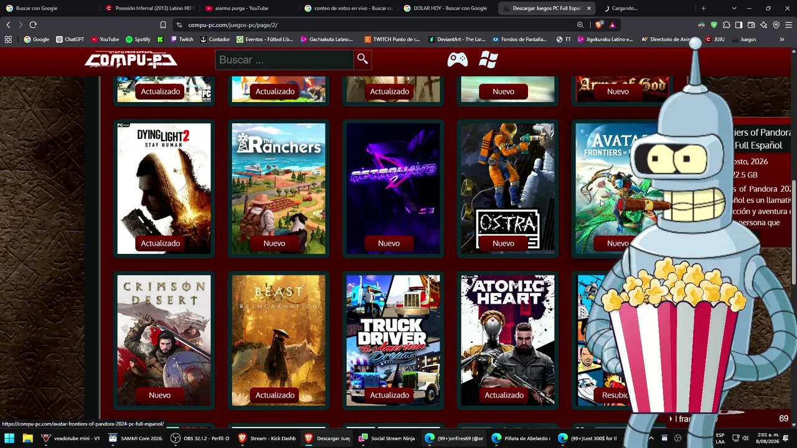Show hidden system tray icons
Screen dimensions: 797x448
point(651,438)
